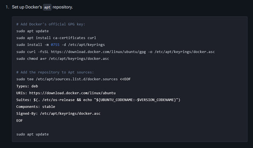Click the 'sudo tee /etc/apt/sources.list.d/docker.sources' line
253x148 pixels.
(x=74, y=79)
